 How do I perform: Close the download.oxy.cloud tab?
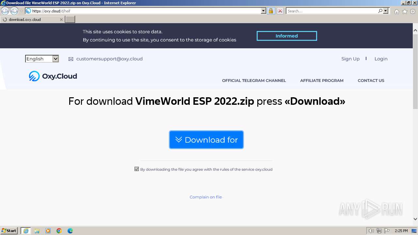coord(61,20)
